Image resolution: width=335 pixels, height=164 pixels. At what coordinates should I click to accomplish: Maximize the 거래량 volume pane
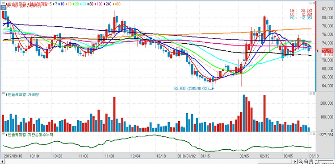311,94
